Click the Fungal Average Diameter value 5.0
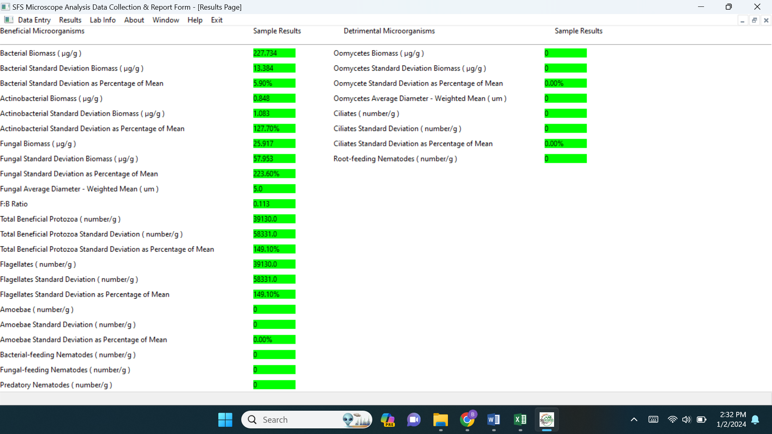 coord(274,189)
